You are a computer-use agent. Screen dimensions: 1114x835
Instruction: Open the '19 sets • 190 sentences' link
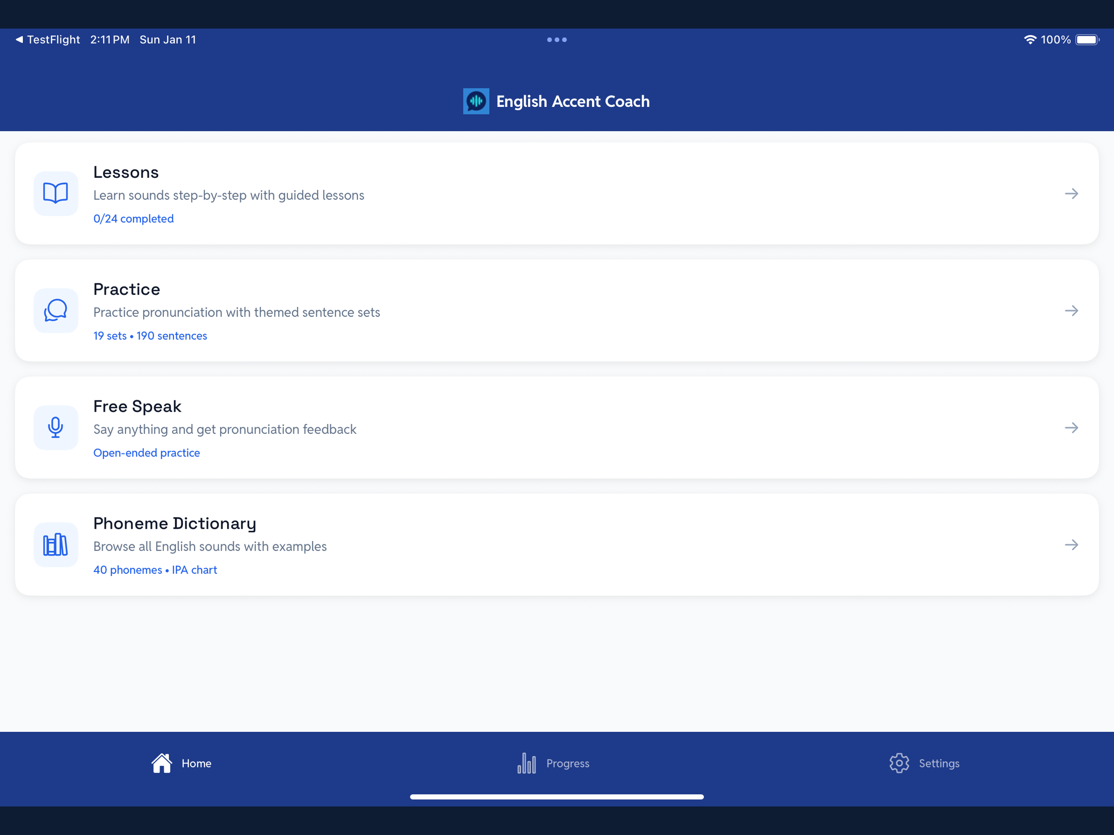tap(150, 336)
